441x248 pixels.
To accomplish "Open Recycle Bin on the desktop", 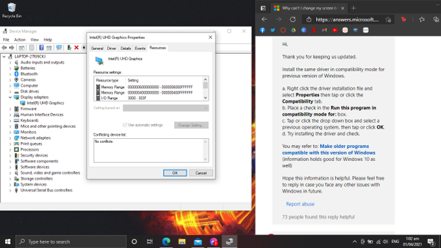I will click(12, 10).
